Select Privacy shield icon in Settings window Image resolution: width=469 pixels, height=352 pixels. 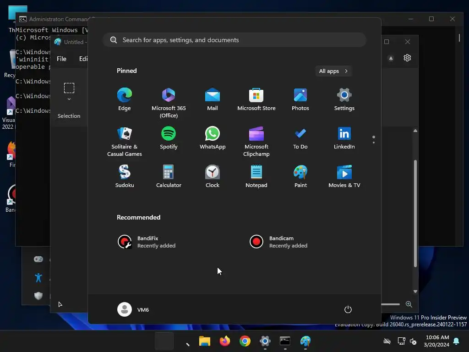[38, 296]
